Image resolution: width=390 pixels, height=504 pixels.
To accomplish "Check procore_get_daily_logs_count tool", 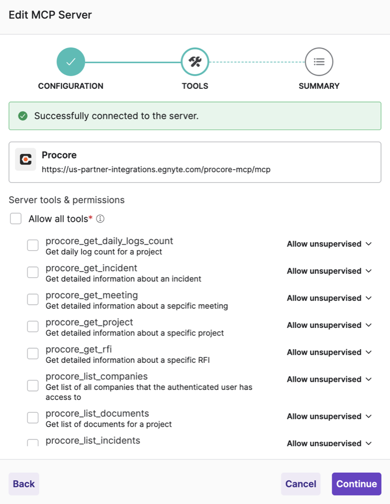I will [x=33, y=245].
